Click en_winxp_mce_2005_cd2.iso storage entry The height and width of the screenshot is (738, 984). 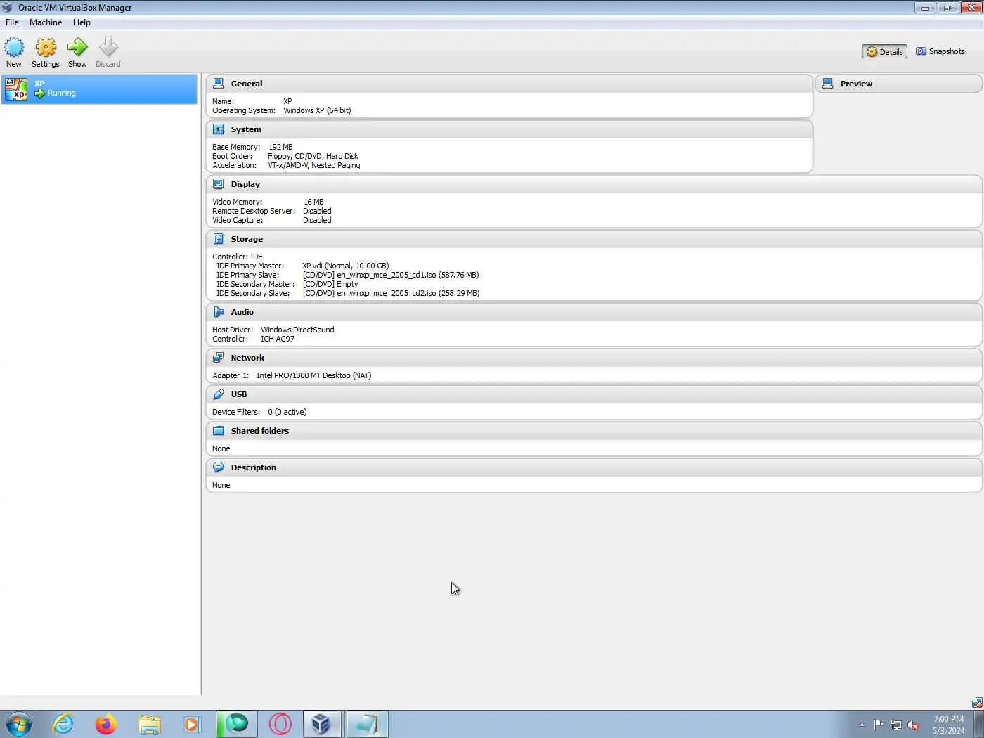391,293
